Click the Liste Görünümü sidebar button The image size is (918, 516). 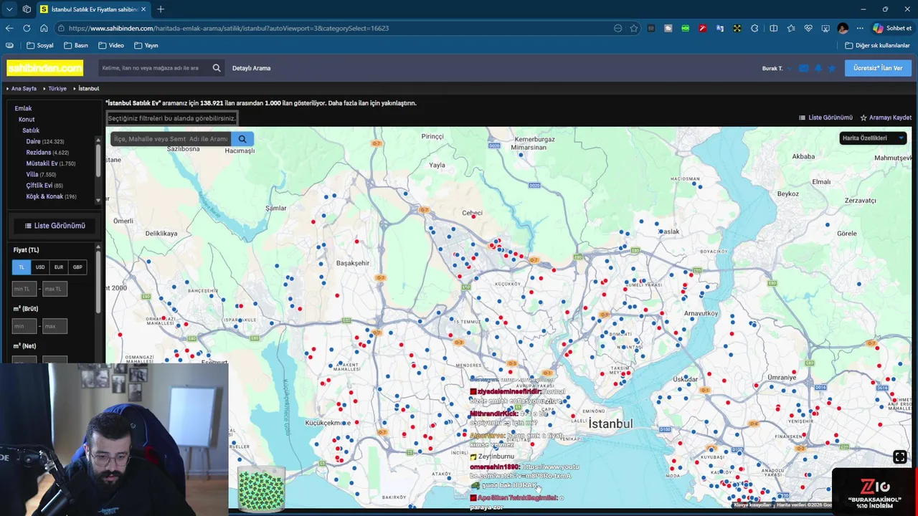pos(55,226)
